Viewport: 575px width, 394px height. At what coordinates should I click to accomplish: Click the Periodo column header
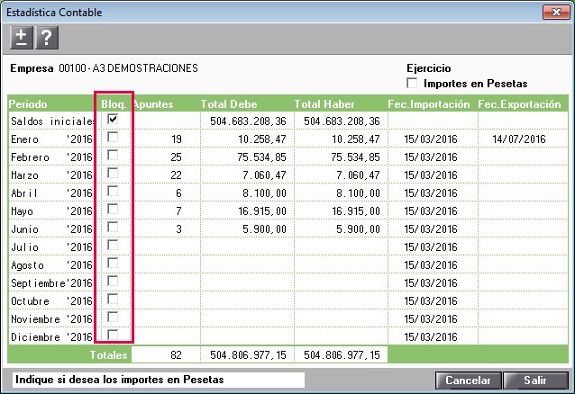pos(28,104)
